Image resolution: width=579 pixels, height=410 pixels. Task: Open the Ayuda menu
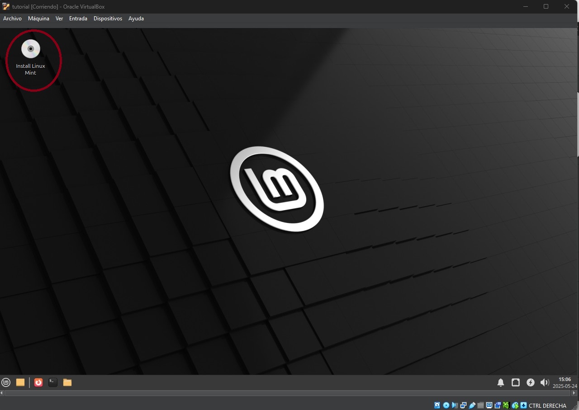coord(136,19)
